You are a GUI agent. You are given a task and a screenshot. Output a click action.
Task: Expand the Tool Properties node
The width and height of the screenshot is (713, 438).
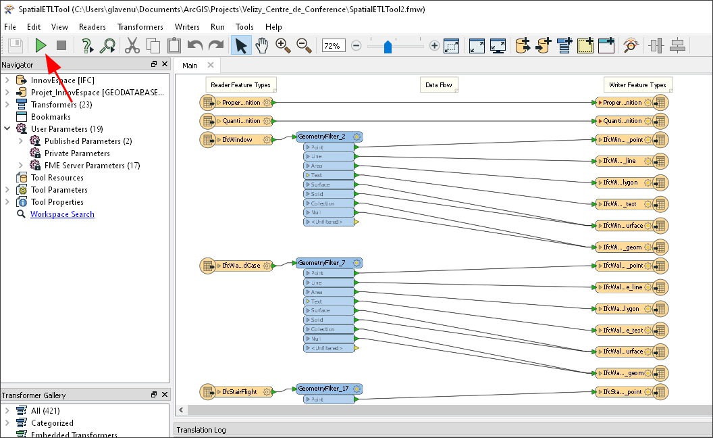coord(7,201)
